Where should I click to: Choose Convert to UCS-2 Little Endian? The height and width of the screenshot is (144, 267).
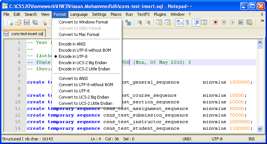(x=87, y=103)
